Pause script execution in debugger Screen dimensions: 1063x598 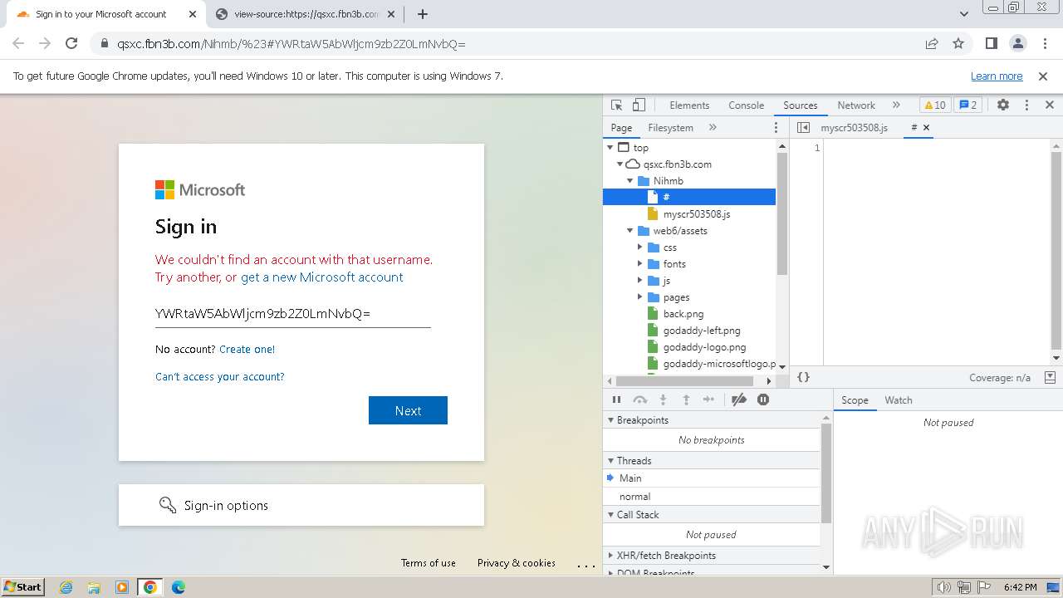[x=616, y=400]
